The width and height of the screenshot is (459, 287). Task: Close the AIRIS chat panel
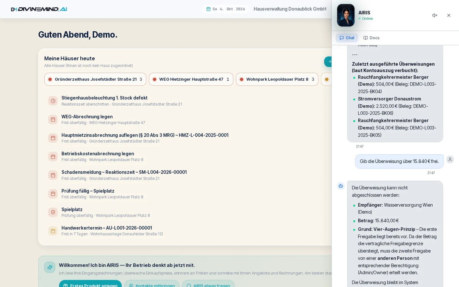449,15
